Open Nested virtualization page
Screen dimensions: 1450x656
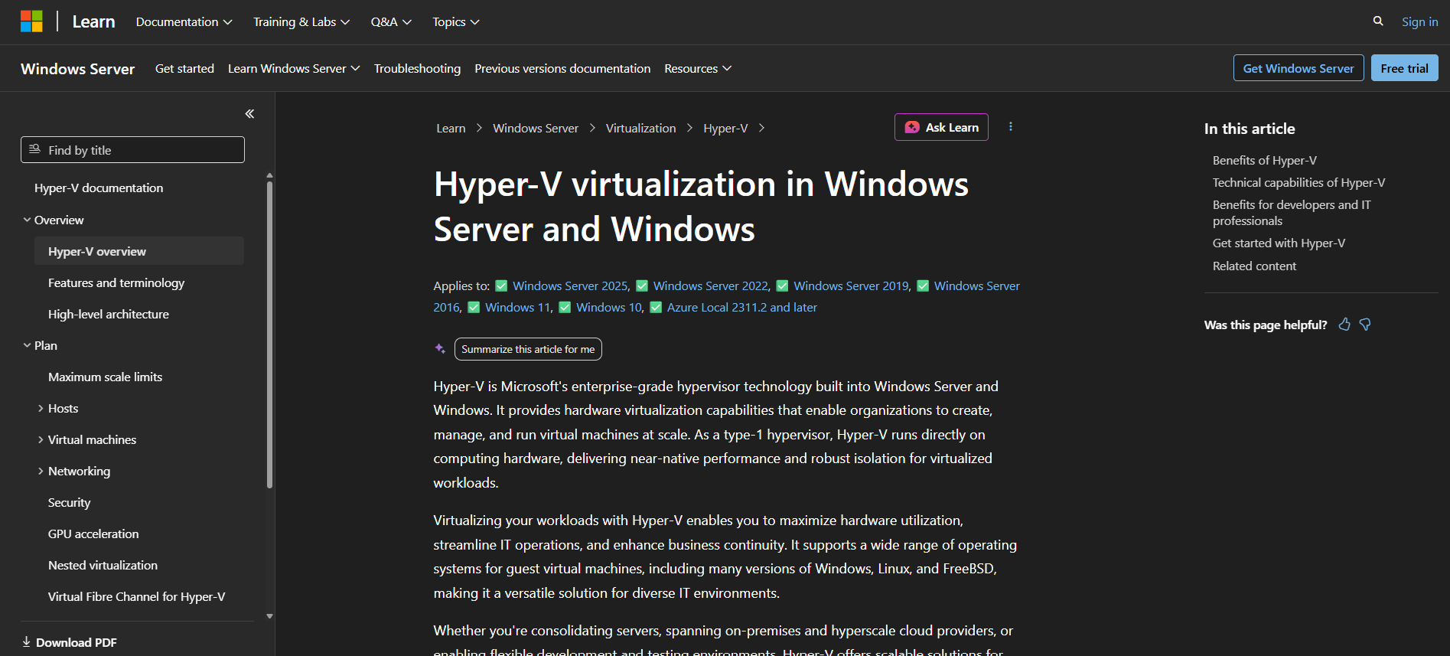pos(103,565)
